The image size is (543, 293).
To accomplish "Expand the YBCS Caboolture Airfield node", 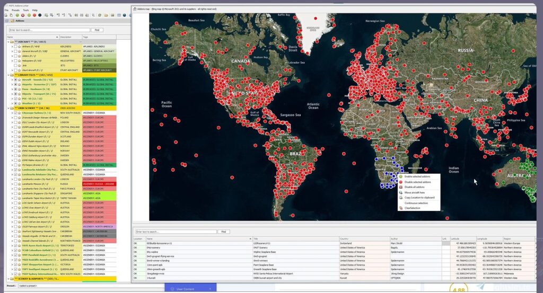I will (x=12, y=250).
